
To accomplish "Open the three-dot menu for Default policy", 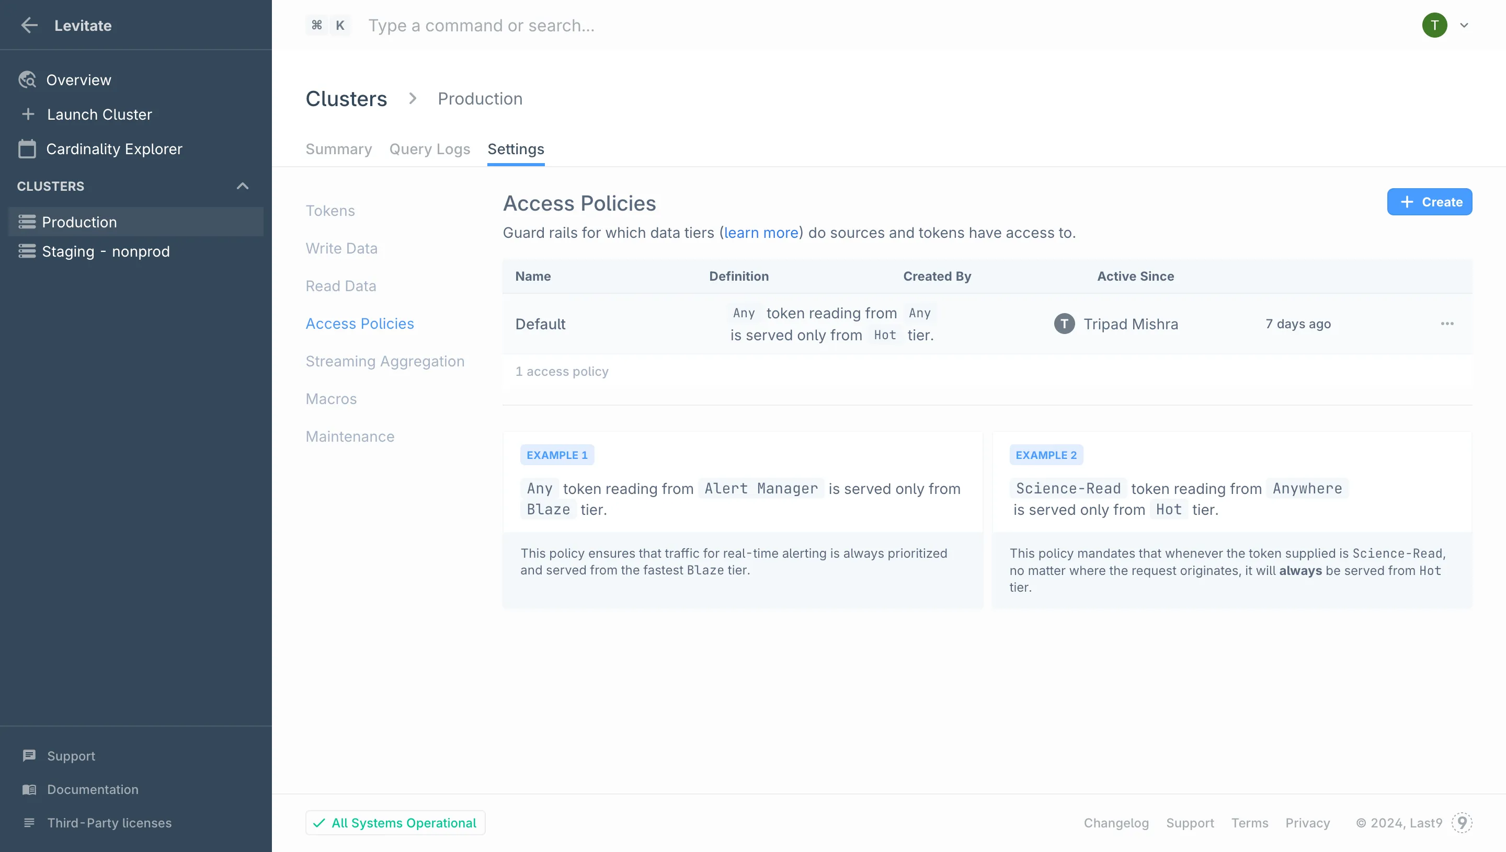I will coord(1447,324).
